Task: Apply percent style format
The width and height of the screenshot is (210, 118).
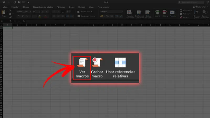Action: 107,16
